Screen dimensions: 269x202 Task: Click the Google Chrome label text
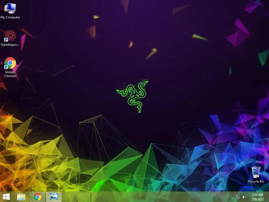click(x=10, y=74)
